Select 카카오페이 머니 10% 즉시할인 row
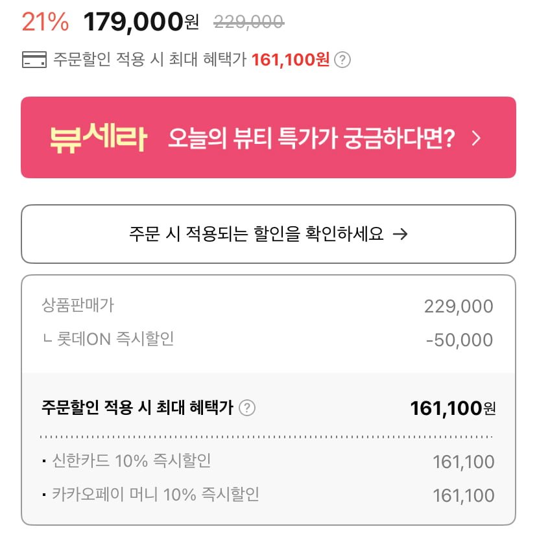Screen dimensions: 537x540 [154, 495]
